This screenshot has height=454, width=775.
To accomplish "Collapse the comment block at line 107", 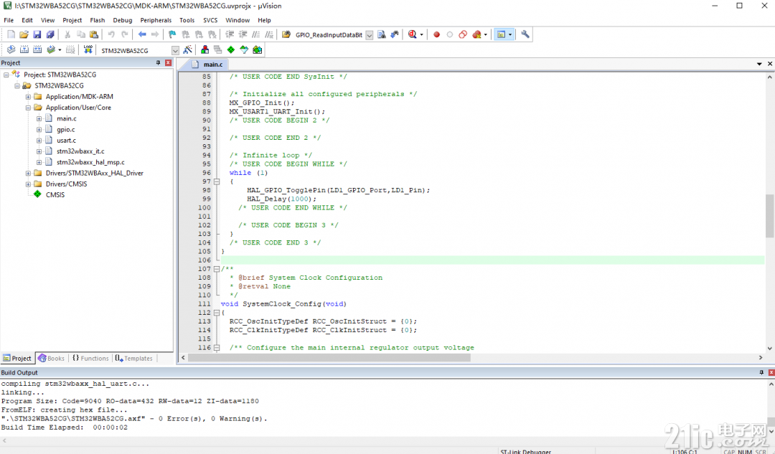I will coord(217,269).
